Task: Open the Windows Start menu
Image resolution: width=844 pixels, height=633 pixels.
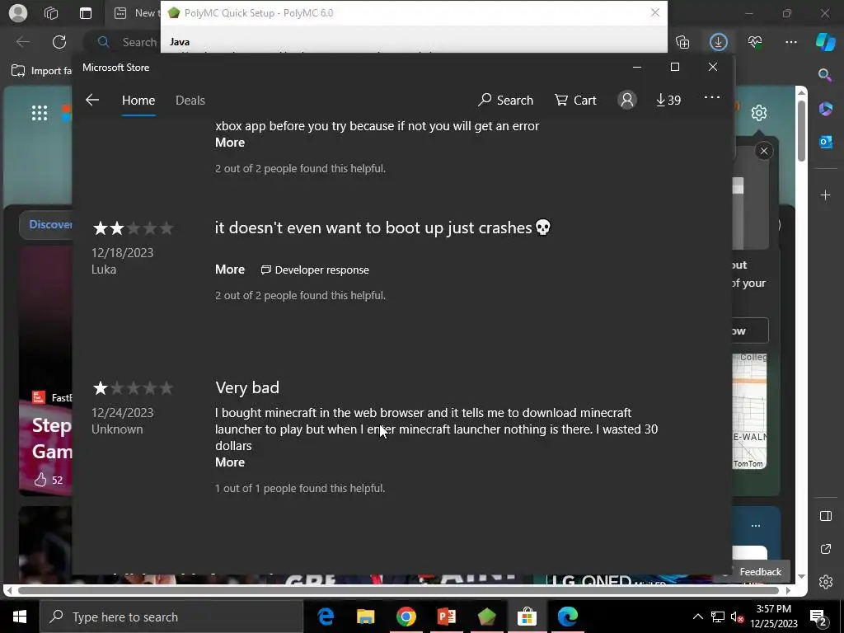Action: 20,617
